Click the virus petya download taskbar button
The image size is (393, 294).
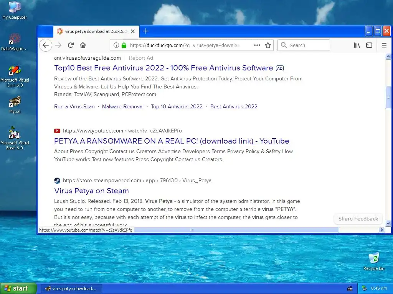[71, 289]
